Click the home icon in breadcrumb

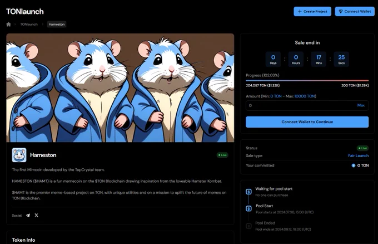coord(8,24)
